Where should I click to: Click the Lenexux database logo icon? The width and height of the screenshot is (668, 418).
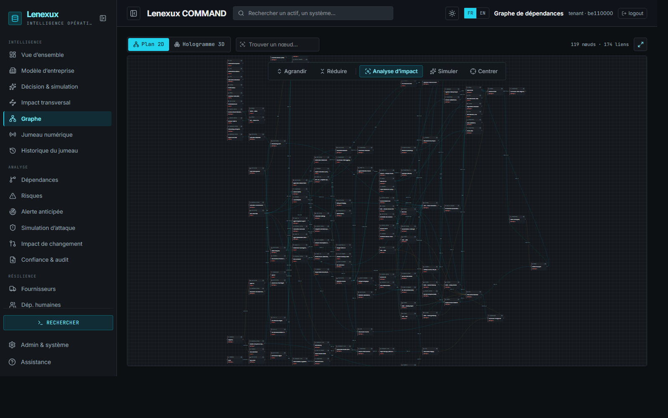tap(15, 18)
